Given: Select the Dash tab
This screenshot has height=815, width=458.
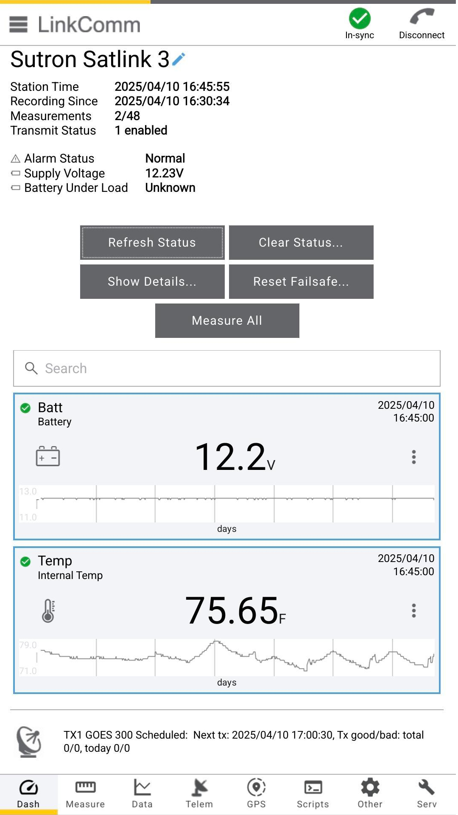Looking at the screenshot, I should [x=28, y=794].
